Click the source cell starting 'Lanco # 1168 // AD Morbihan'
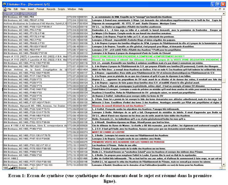 [35, 125]
